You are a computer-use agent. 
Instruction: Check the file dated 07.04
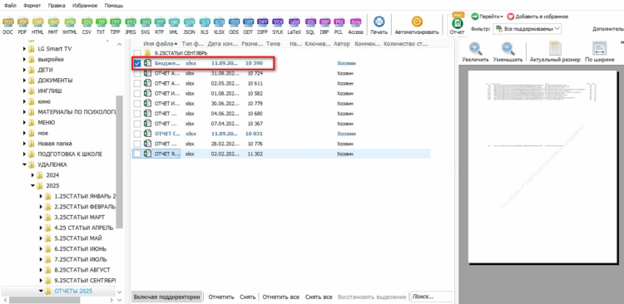pyautogui.click(x=137, y=124)
